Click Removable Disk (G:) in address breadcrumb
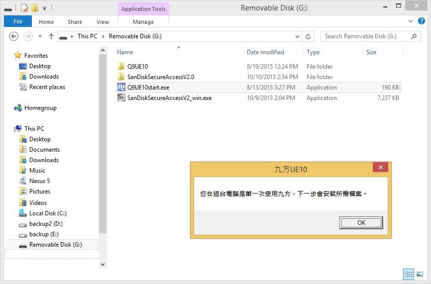Viewport: 431px width, 284px height. point(135,36)
